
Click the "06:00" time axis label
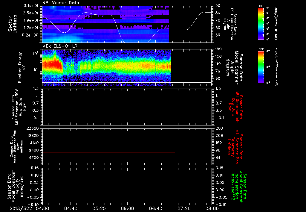tap(127, 208)
